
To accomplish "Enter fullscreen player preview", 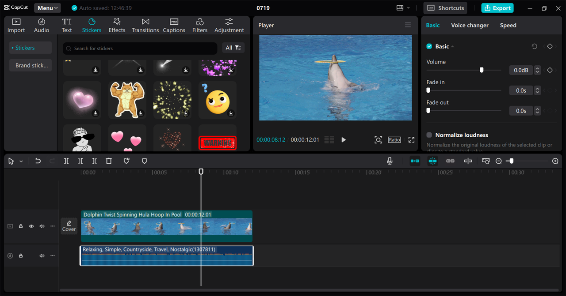I will (411, 140).
